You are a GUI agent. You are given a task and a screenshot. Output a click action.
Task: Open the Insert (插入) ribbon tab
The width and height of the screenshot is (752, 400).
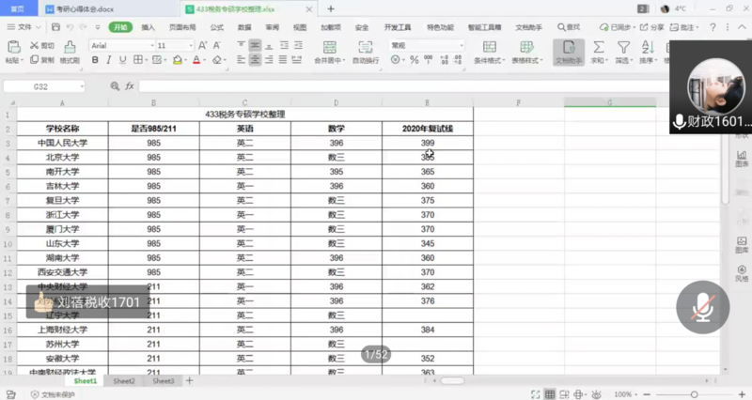click(x=148, y=27)
